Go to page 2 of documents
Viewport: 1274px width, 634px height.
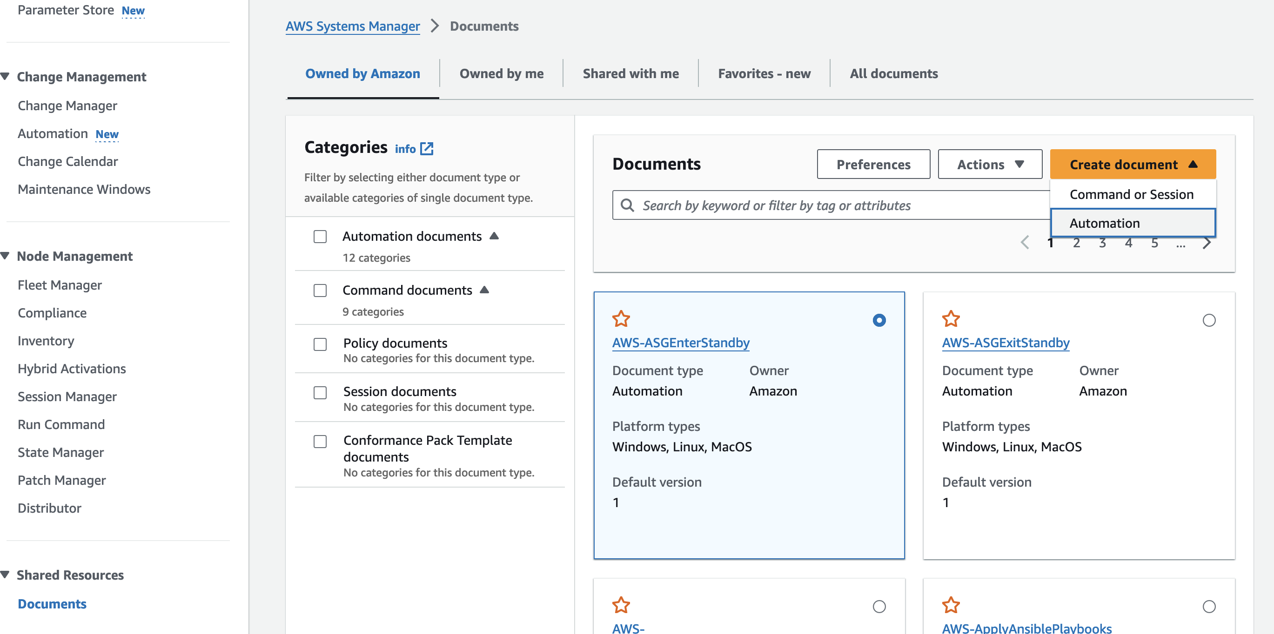1076,243
